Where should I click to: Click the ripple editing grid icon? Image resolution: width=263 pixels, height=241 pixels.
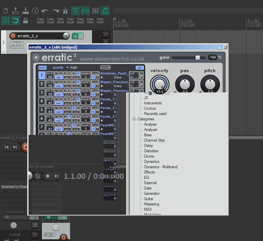pyautogui.click(x=95, y=11)
